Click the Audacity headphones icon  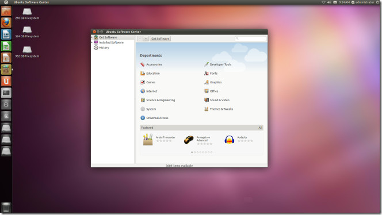229,140
